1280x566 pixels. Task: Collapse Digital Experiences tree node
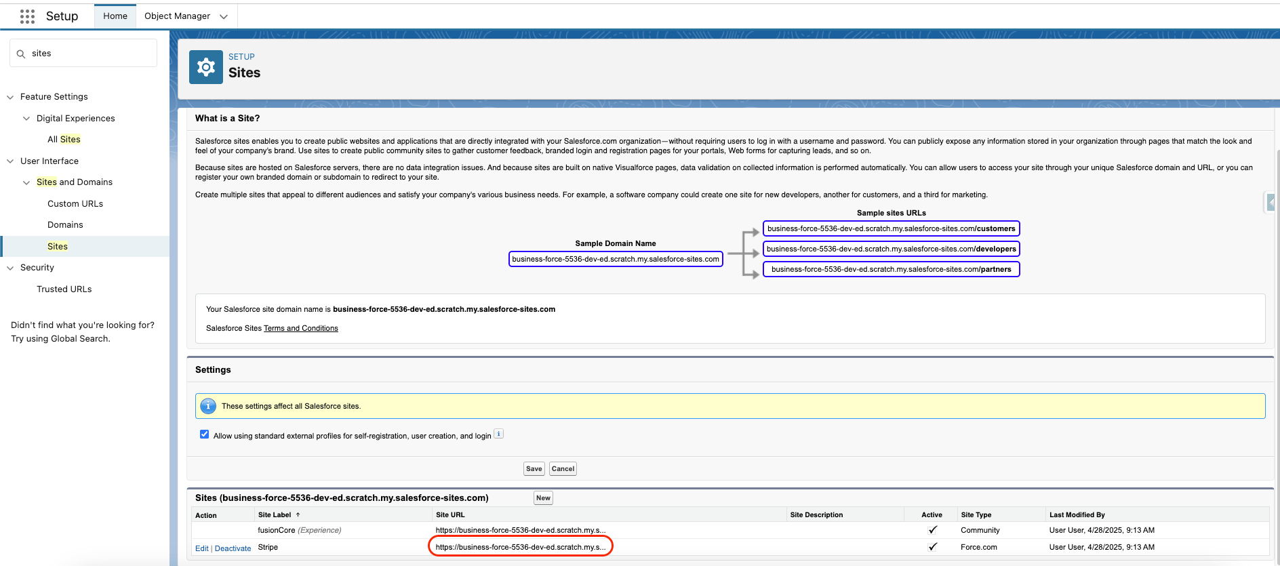26,119
